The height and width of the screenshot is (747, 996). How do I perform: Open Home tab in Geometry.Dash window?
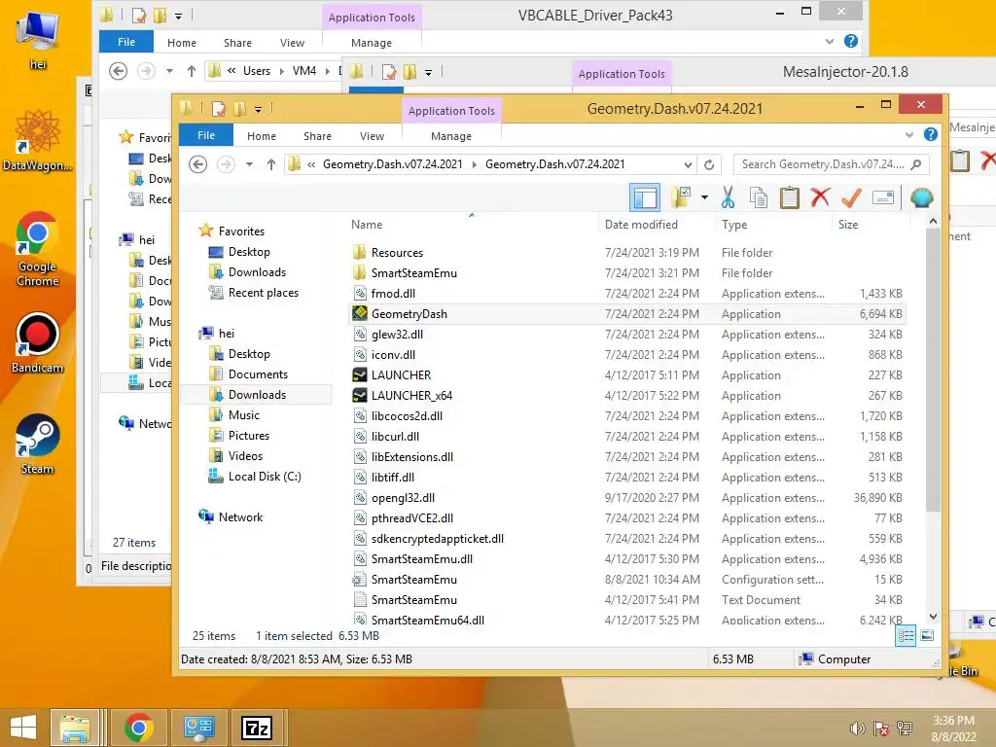click(262, 136)
